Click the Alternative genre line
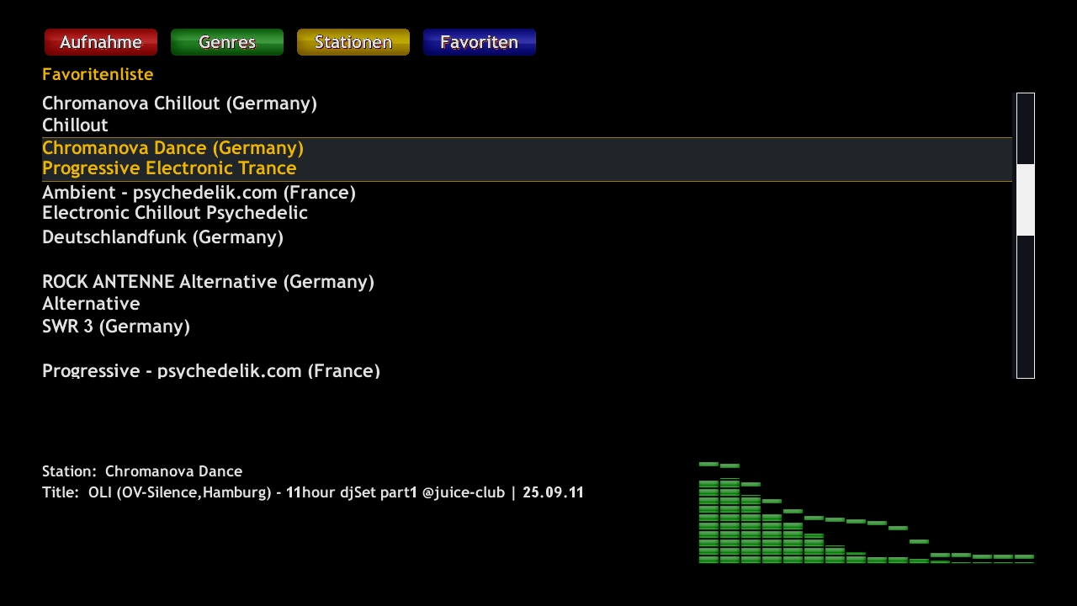1077x606 pixels. 91,303
